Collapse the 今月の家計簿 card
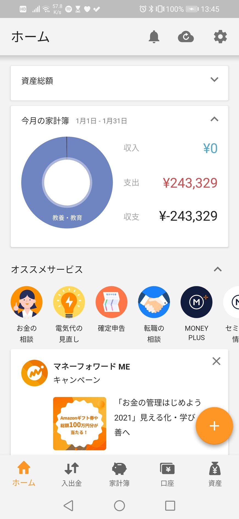This screenshot has width=239, height=519. (214, 119)
